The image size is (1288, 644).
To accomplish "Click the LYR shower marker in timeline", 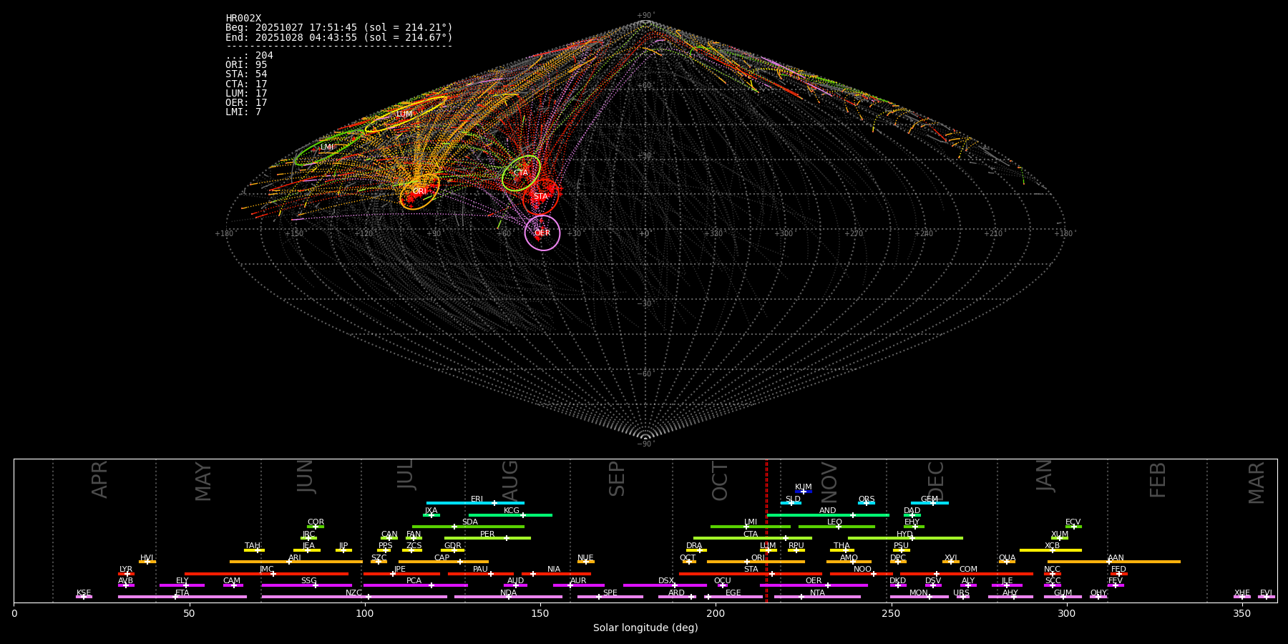I will click(x=126, y=573).
